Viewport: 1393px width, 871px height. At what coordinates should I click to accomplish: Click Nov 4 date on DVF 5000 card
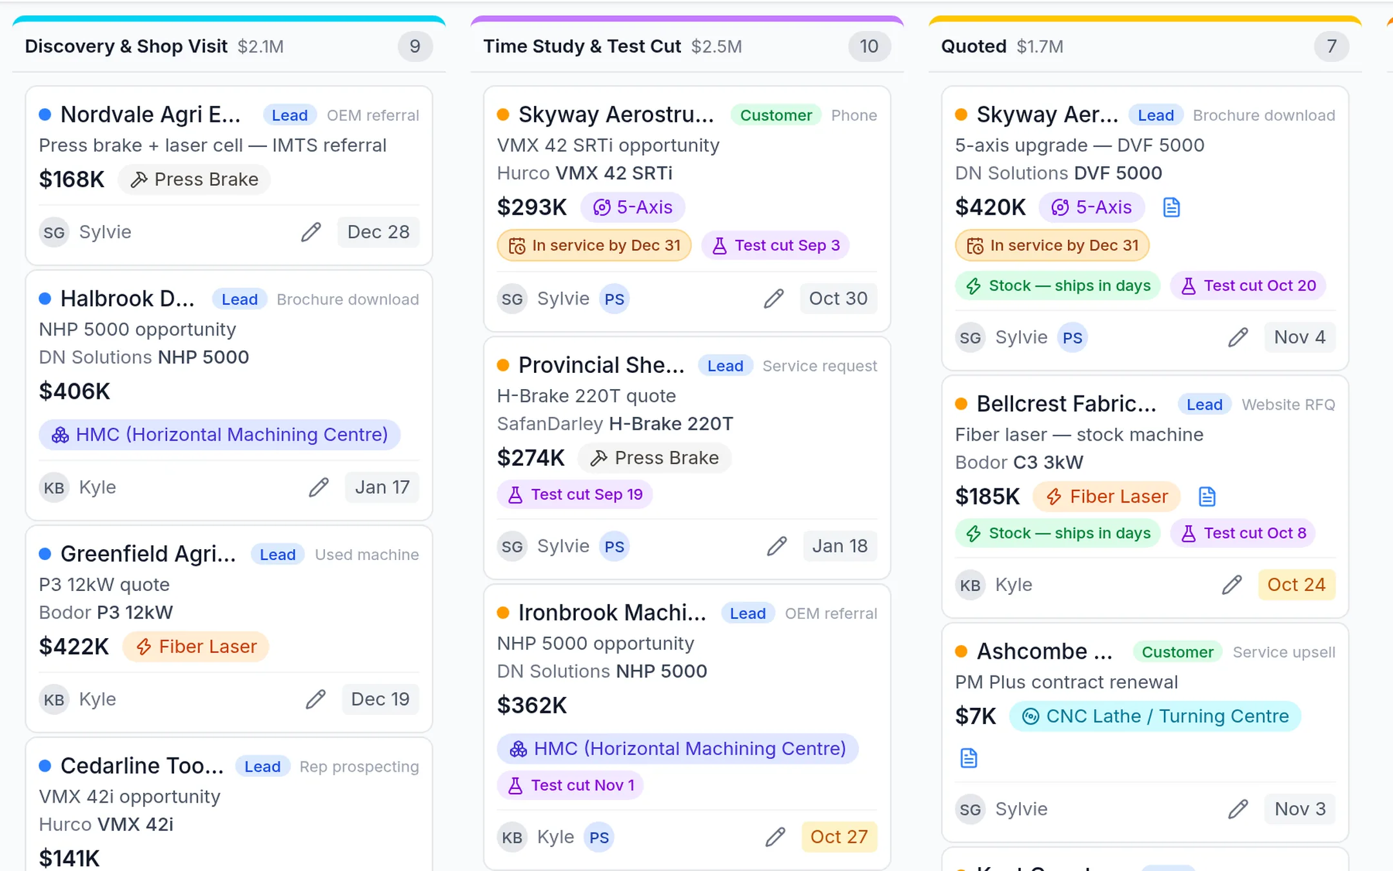pyautogui.click(x=1299, y=337)
